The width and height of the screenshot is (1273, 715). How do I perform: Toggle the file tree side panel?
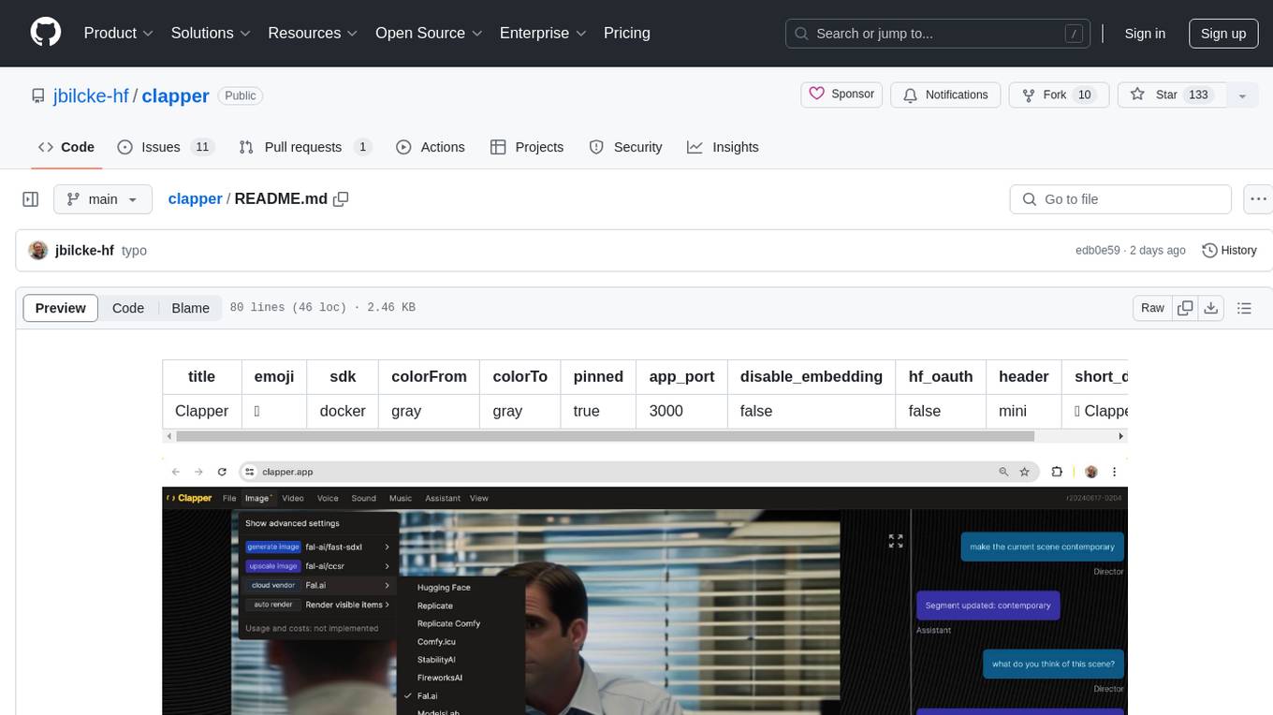31,199
